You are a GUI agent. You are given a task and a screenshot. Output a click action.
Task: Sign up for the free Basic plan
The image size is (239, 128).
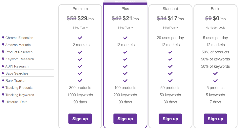coord(215,119)
